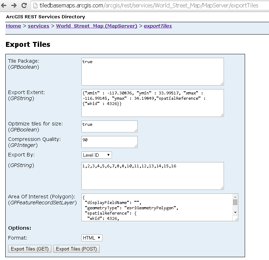This screenshot has width=269, height=260.
Task: Go back with the browser back arrow
Action: coord(4,6)
